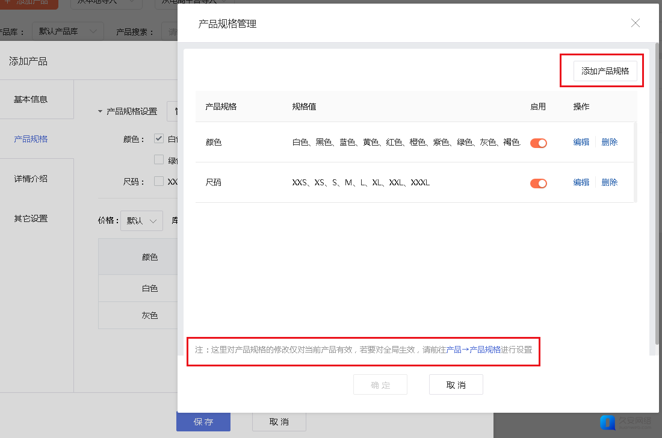The height and width of the screenshot is (438, 662).
Task: Collapse the 产品规格设置 section triangle
Action: [100, 112]
